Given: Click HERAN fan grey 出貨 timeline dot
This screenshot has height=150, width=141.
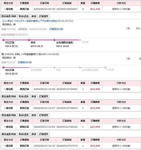Looking at the screenshot, I should [80, 67].
